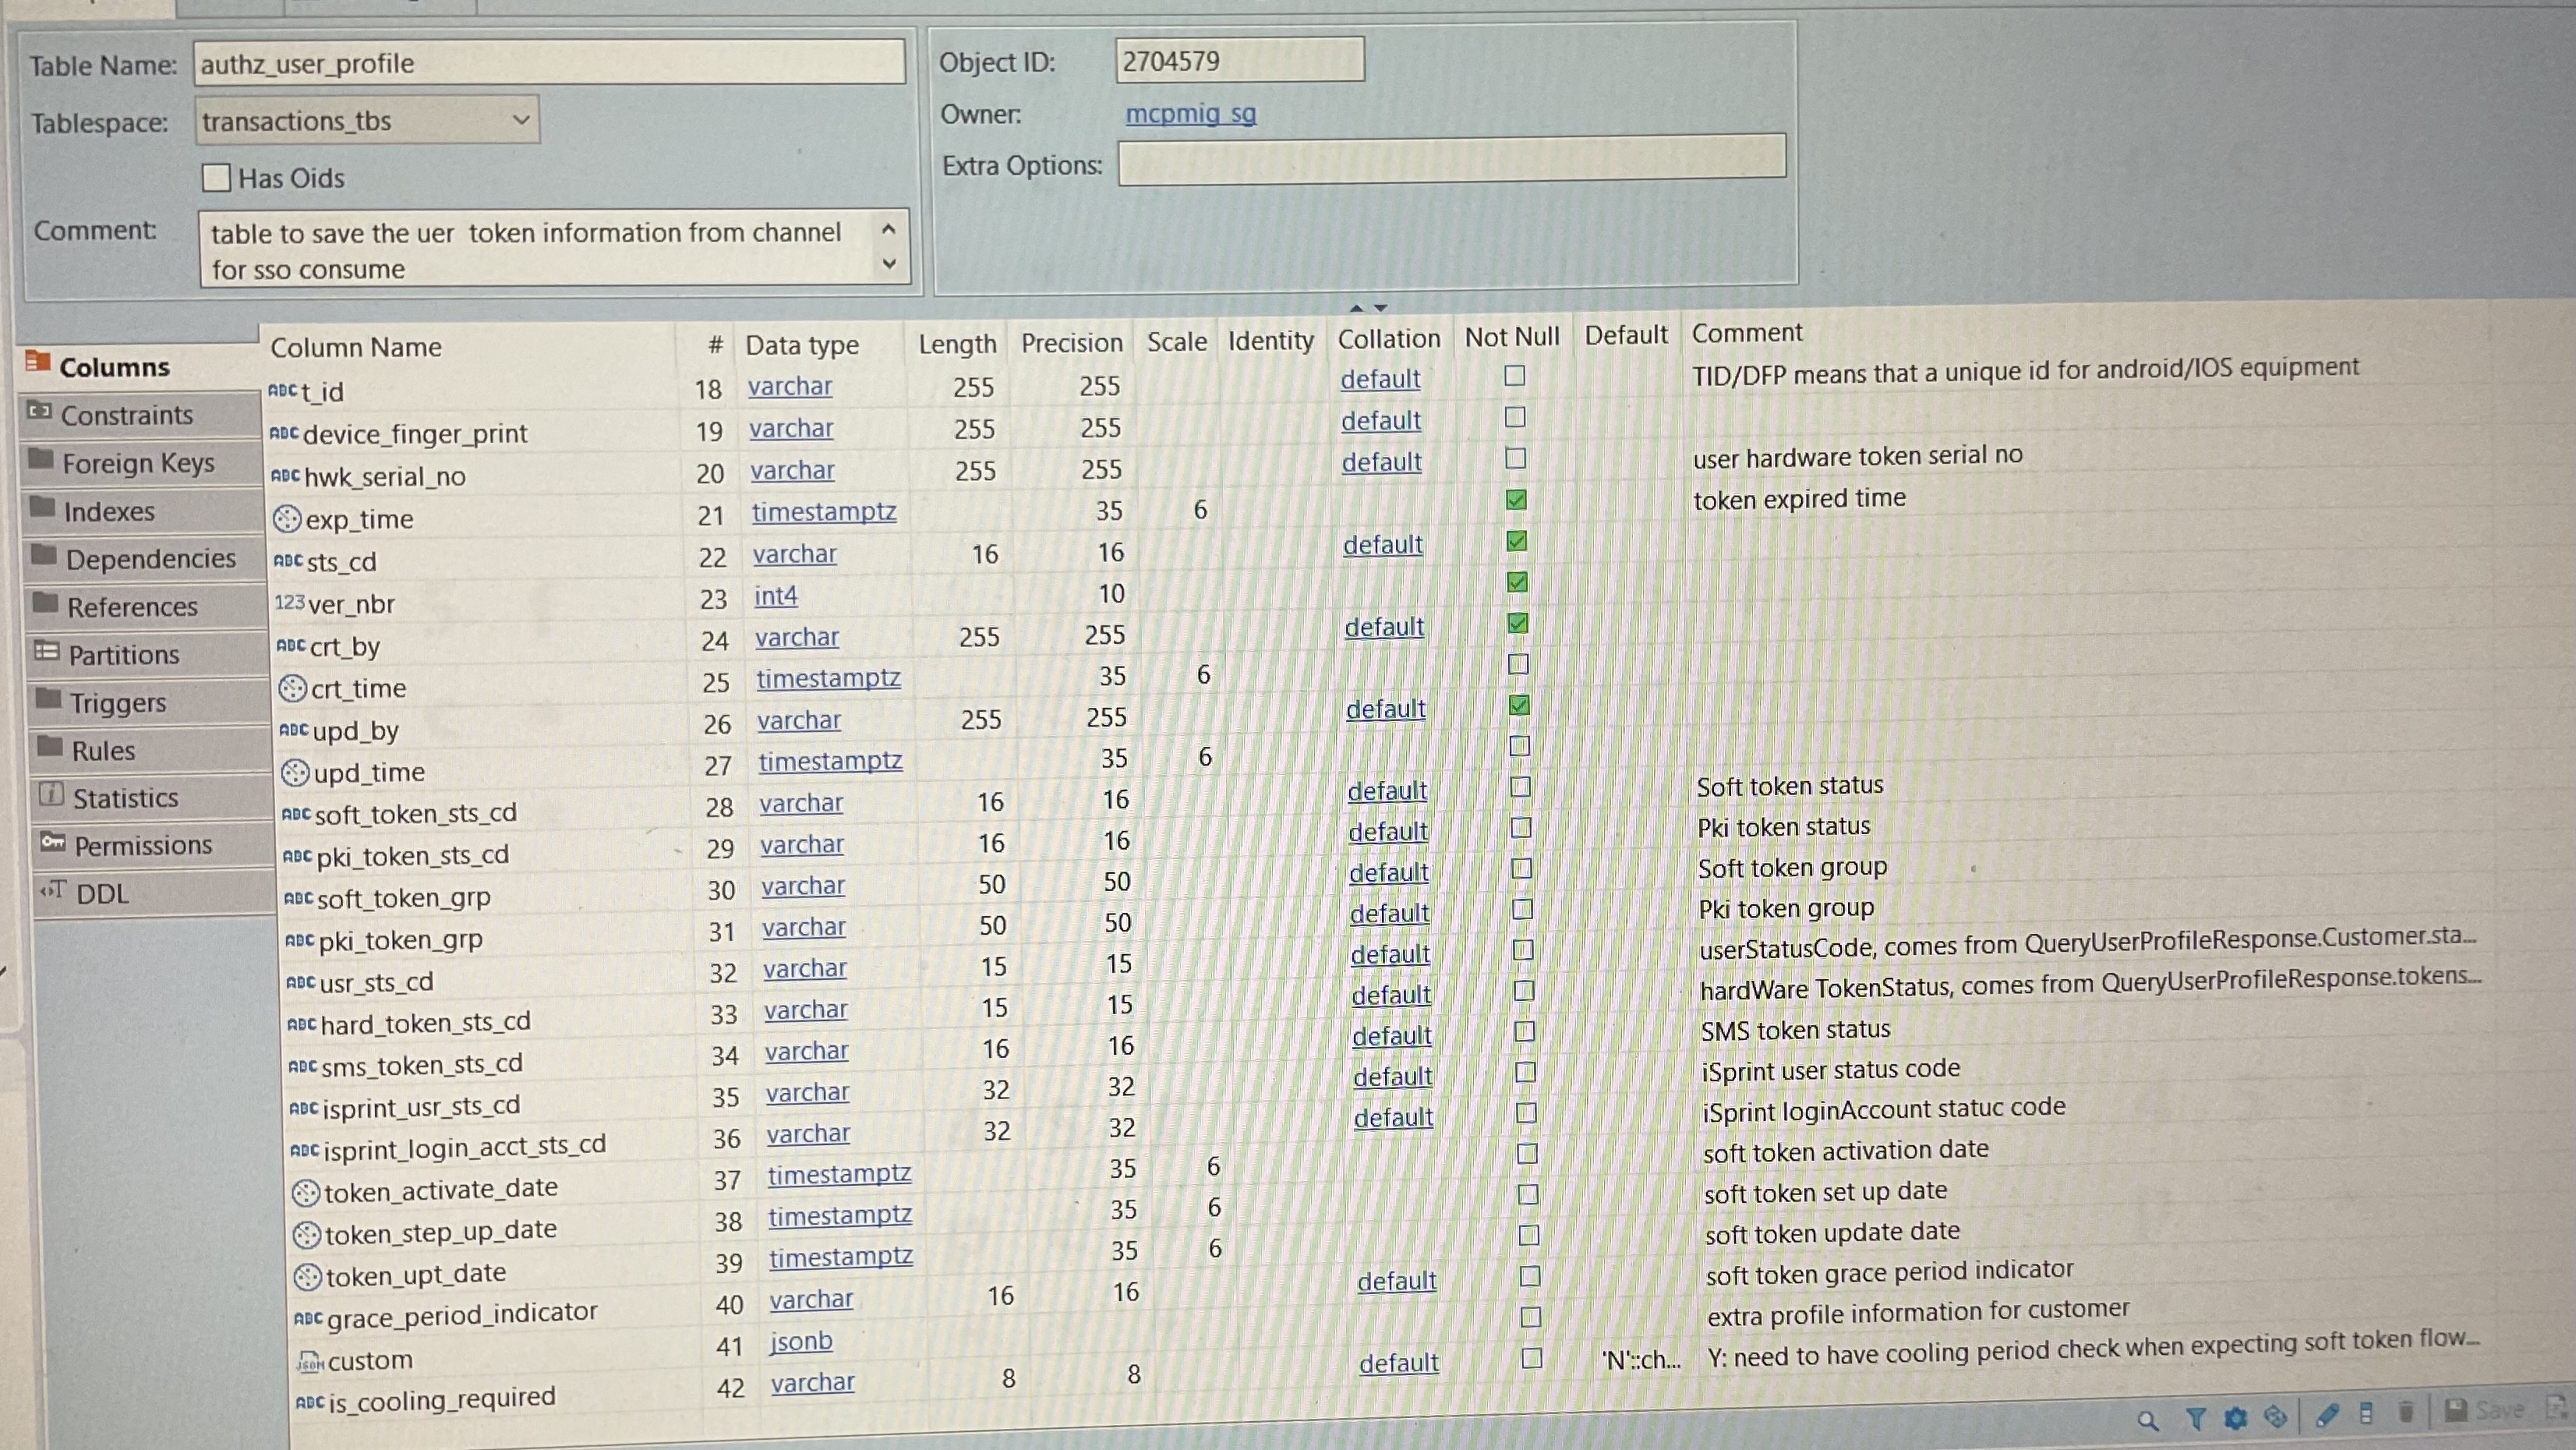Click the pencil edit icon in bottom toolbar
Screen dimensions: 2576x1450
tap(2327, 1414)
